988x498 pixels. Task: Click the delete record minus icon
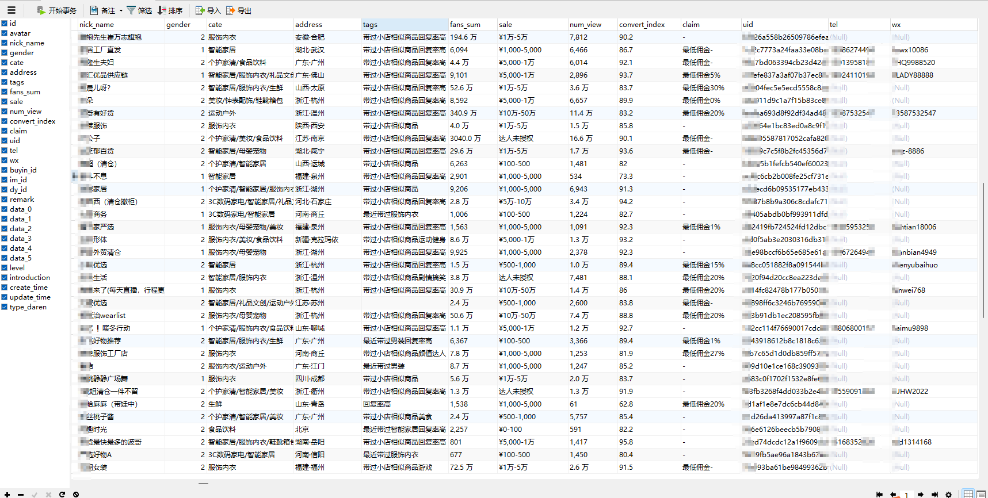coord(21,495)
